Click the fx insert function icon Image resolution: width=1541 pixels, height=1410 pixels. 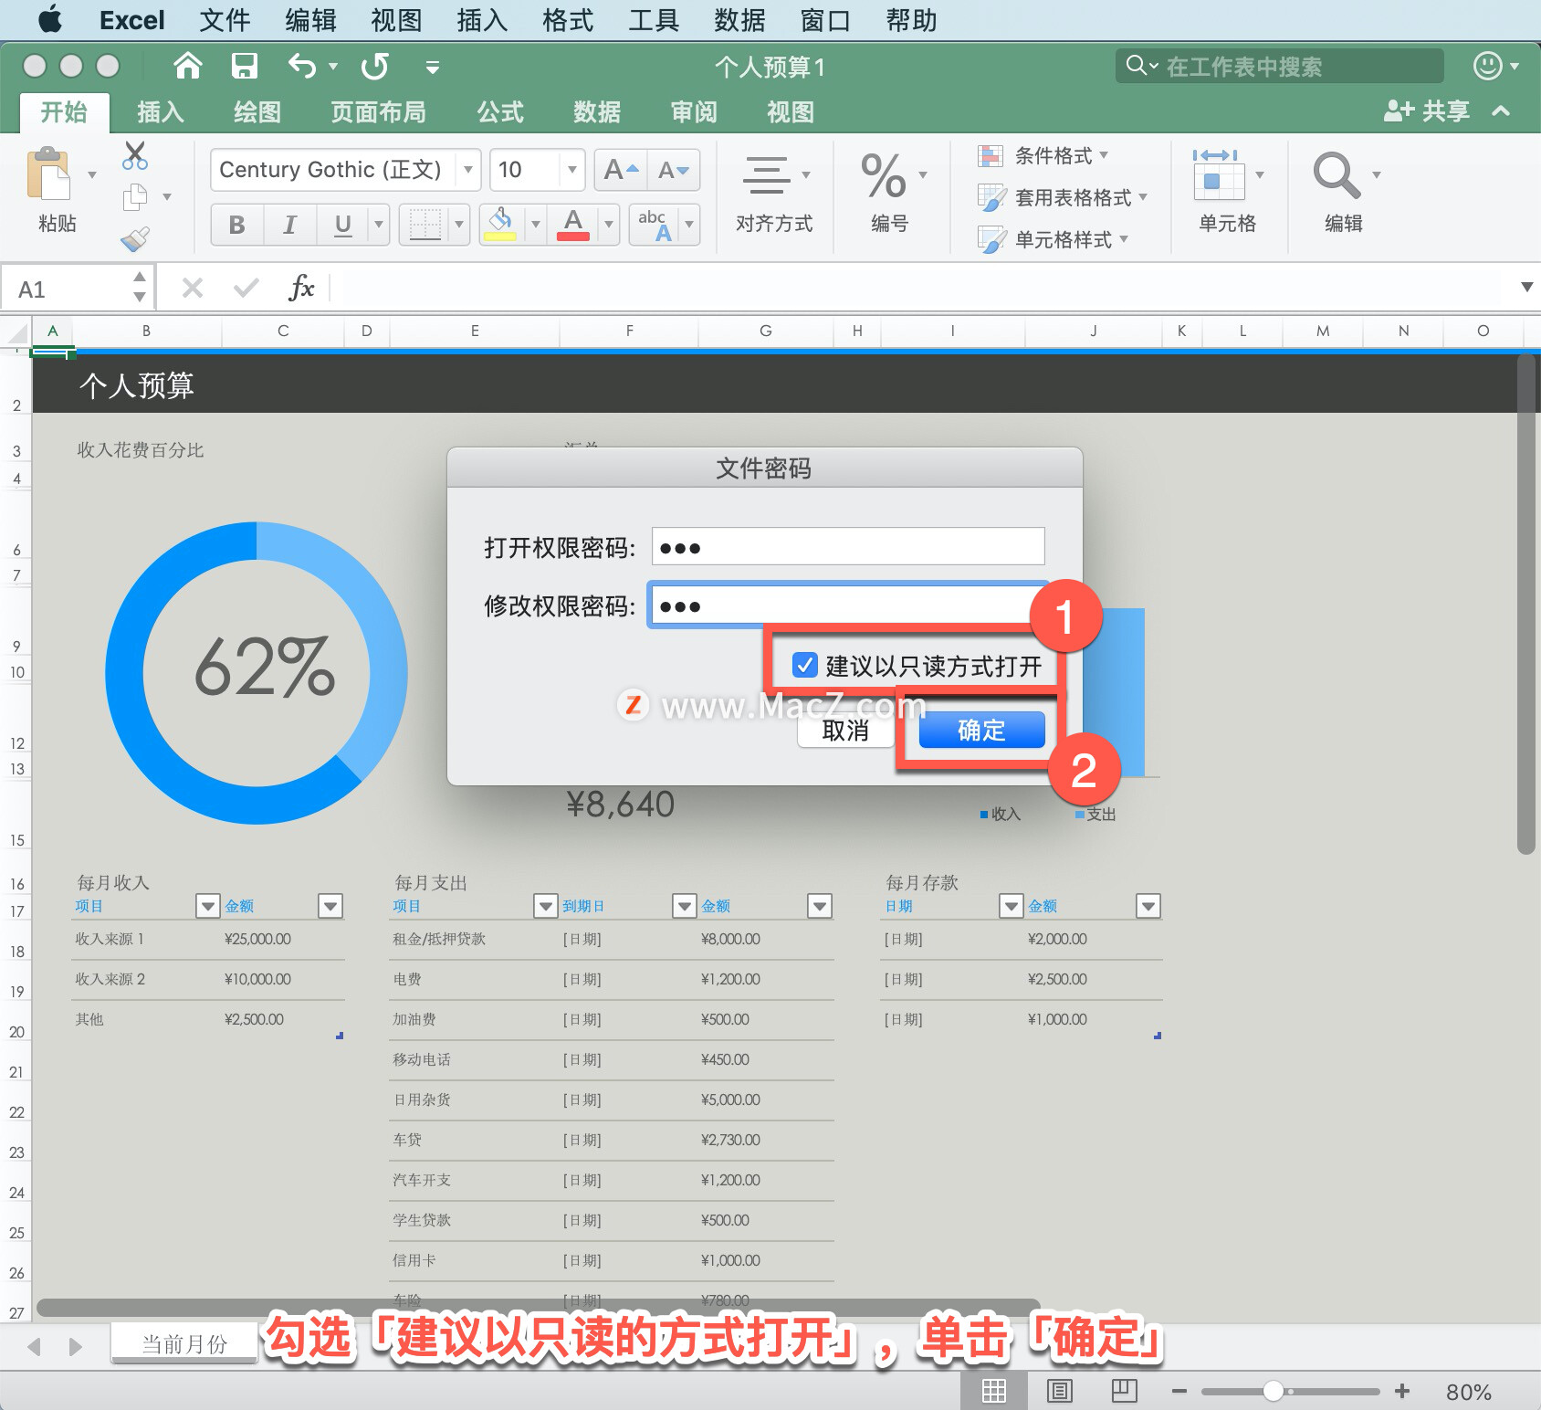301,289
